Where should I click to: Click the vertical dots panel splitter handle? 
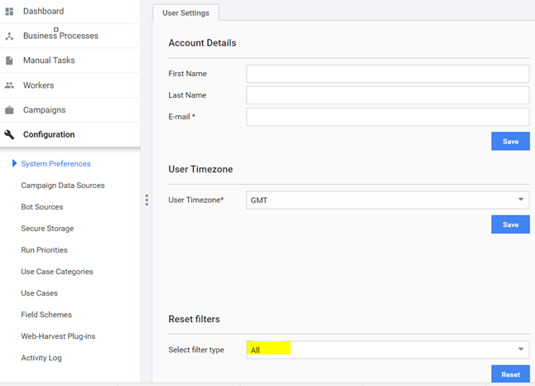click(147, 200)
